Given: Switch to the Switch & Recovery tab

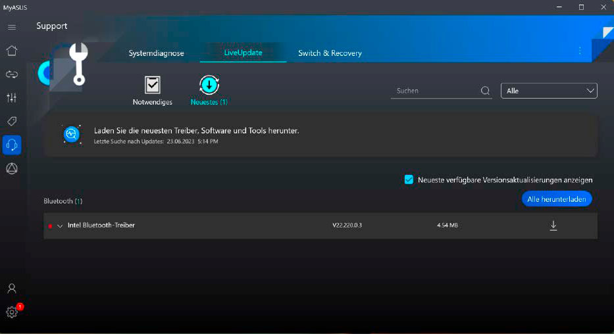Looking at the screenshot, I should coord(330,53).
